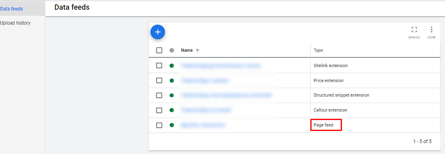This screenshot has width=445, height=154.
Task: Select the Structured snippet extension row checkbox
Action: click(159, 95)
